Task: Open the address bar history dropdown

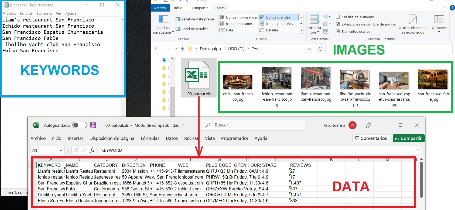Action: [x=310, y=49]
